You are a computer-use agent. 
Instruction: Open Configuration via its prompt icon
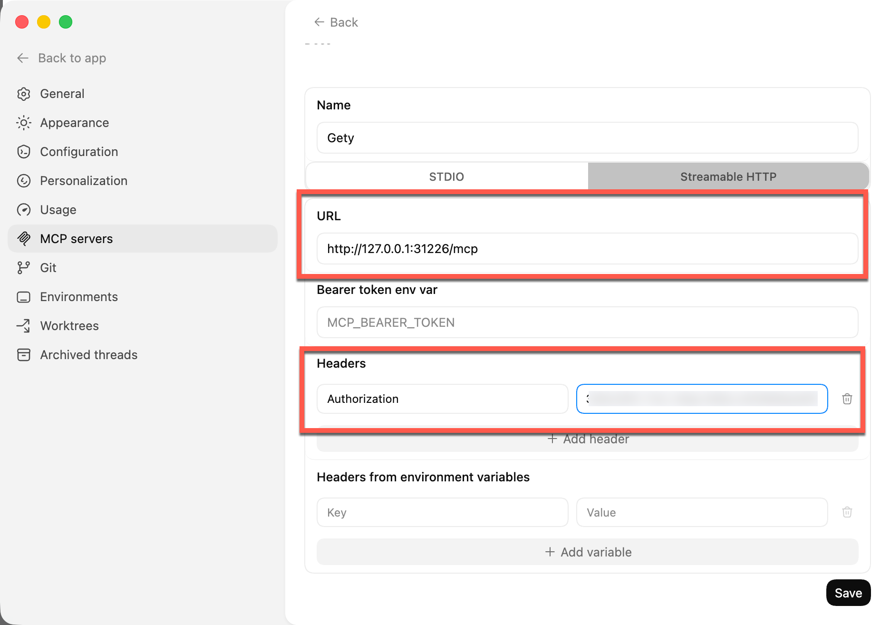coord(24,152)
